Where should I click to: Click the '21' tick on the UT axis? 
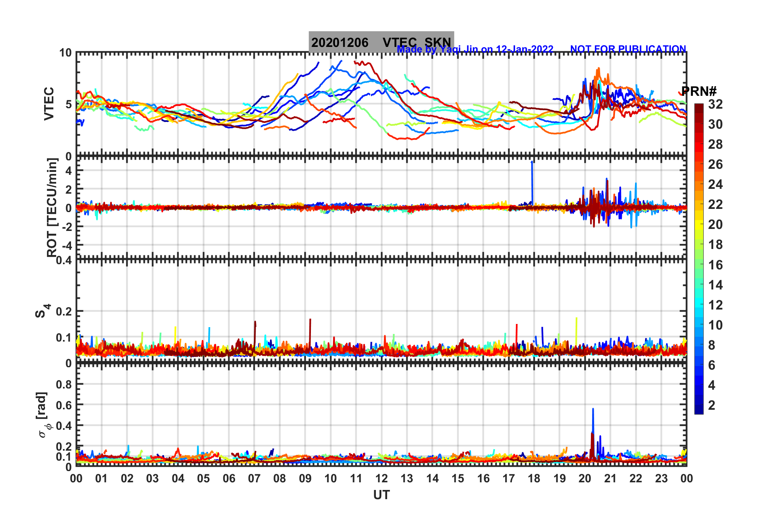tap(610, 478)
